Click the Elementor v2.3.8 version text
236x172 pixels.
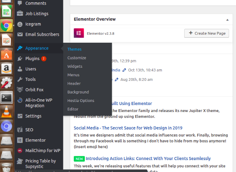101,33
